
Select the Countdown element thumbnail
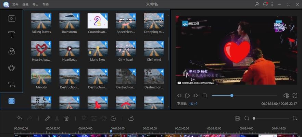[98, 21]
